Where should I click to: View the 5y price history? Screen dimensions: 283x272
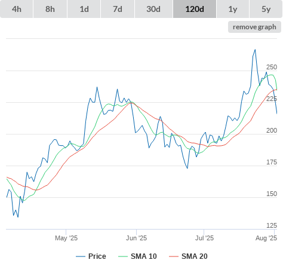(266, 9)
